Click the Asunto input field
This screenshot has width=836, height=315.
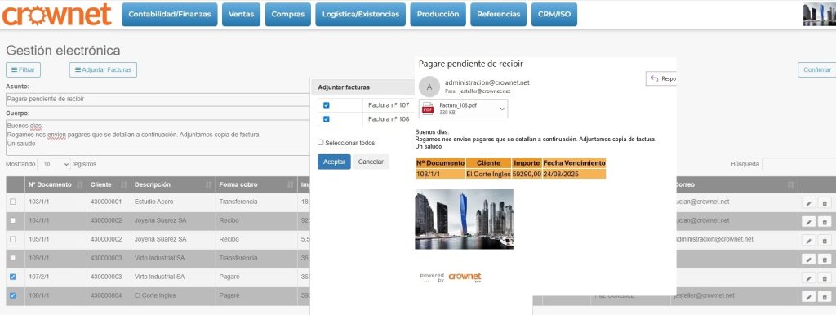click(x=158, y=99)
